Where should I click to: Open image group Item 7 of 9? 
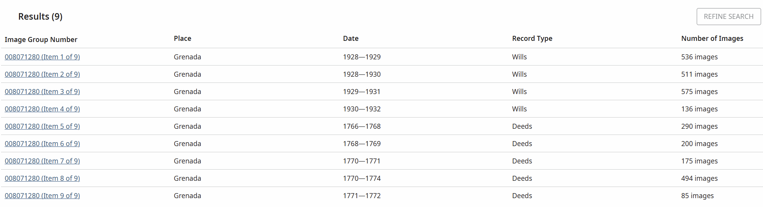42,161
